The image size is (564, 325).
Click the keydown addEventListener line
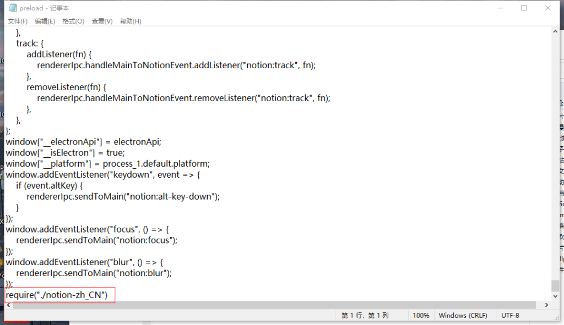click(x=103, y=174)
